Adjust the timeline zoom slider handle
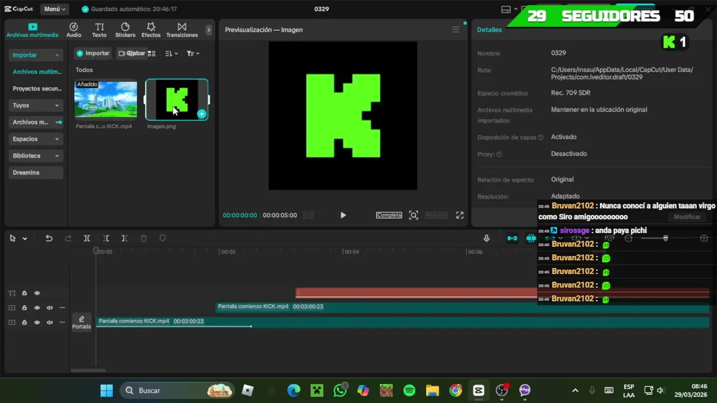 pyautogui.click(x=665, y=238)
